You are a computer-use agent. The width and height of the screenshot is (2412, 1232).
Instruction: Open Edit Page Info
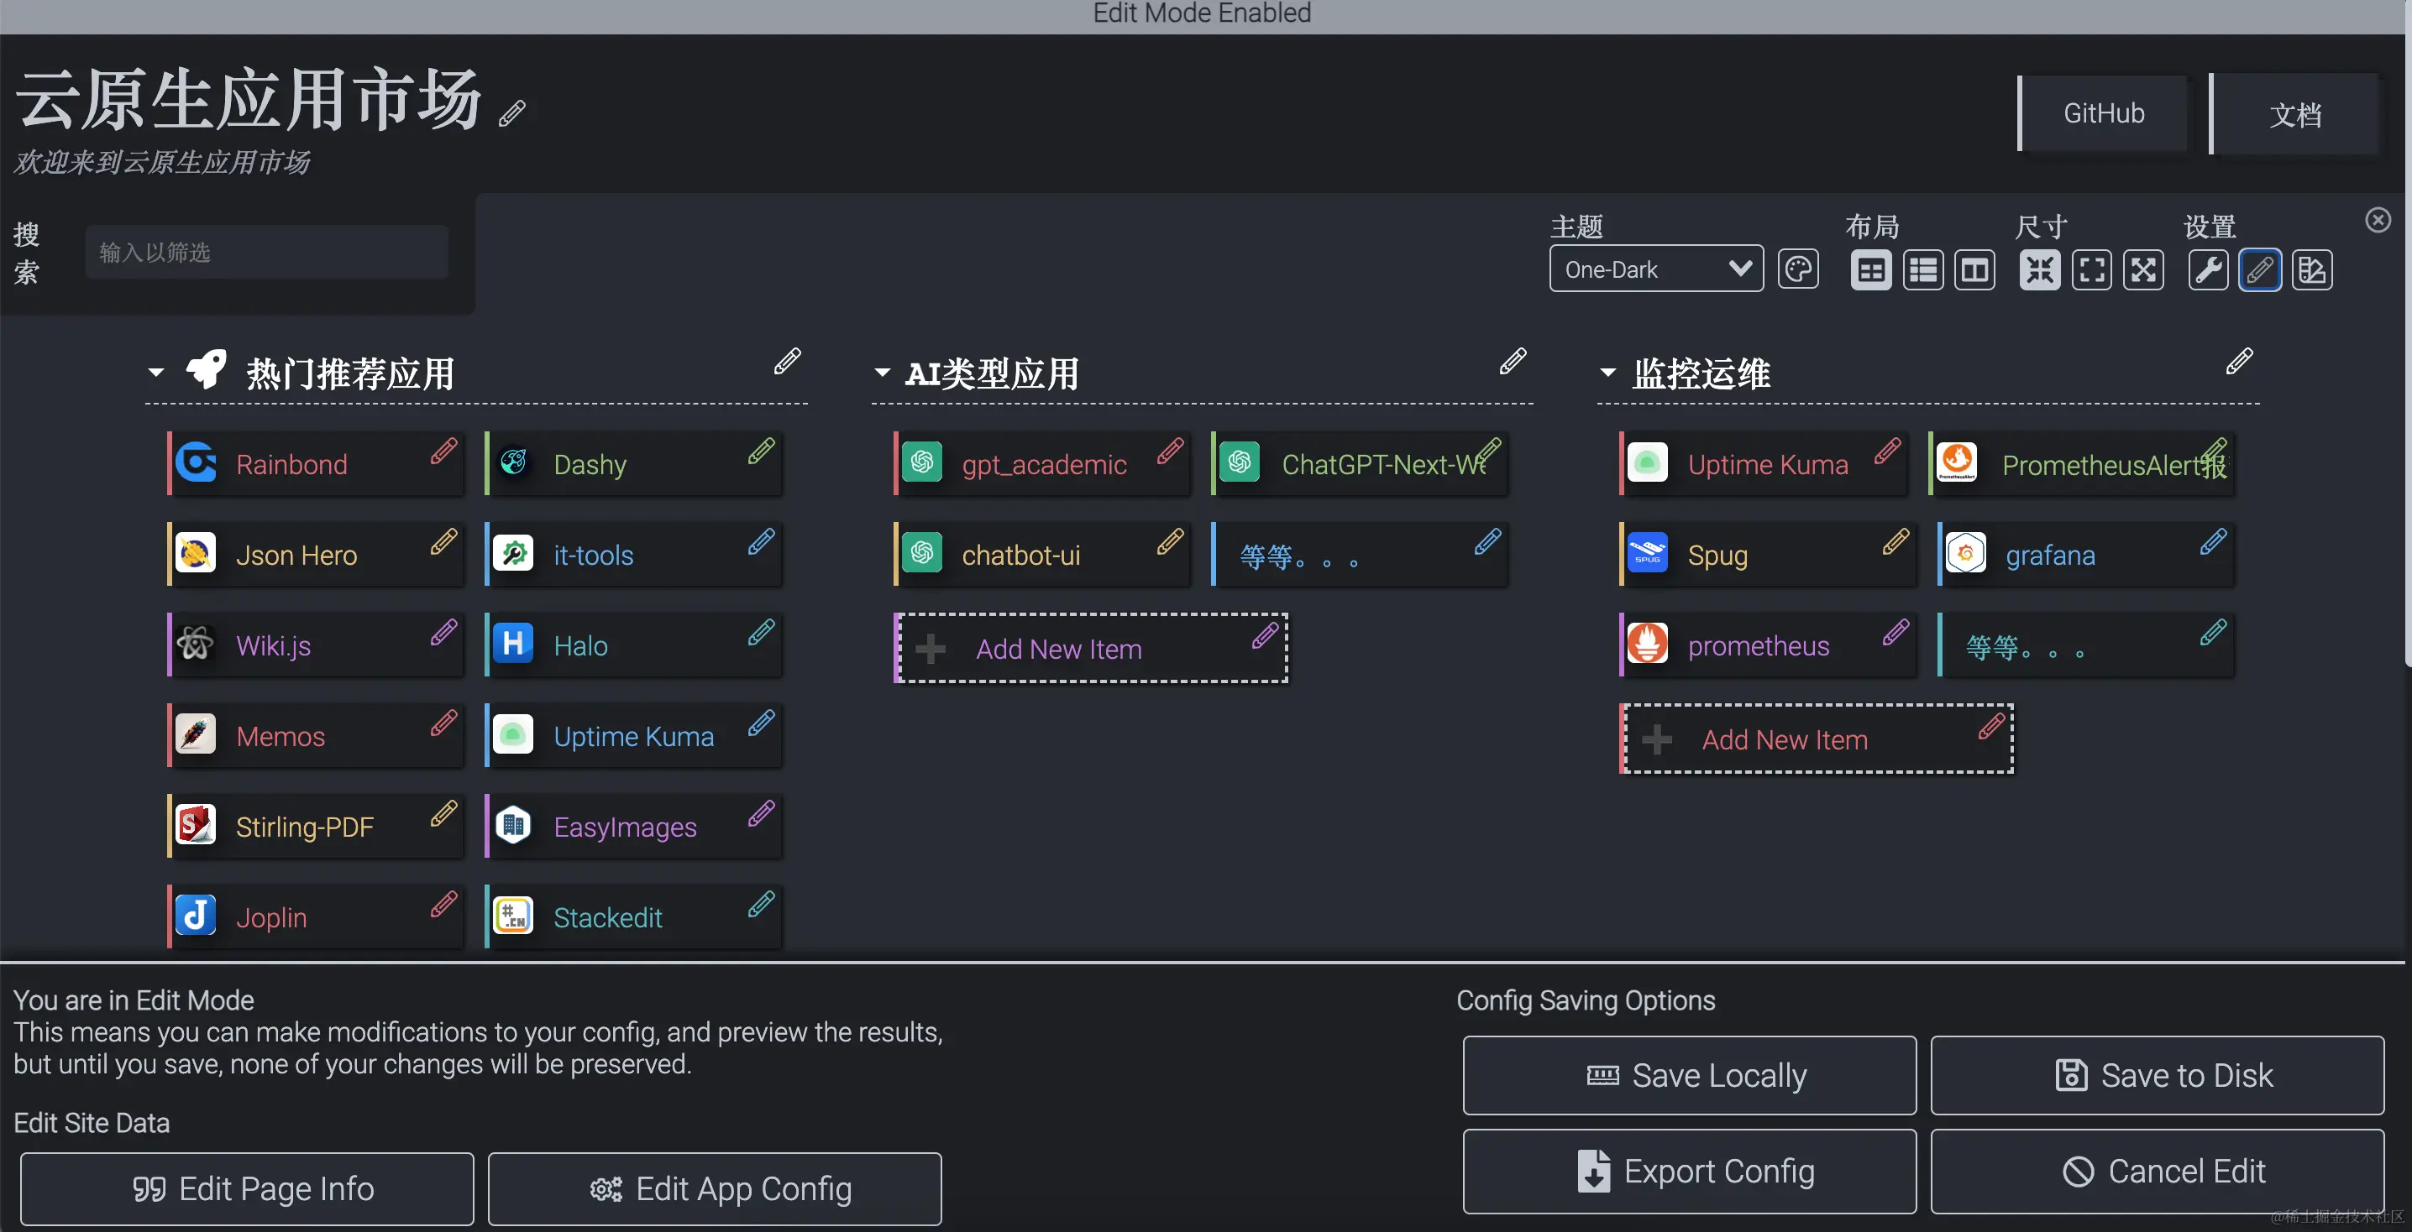247,1188
